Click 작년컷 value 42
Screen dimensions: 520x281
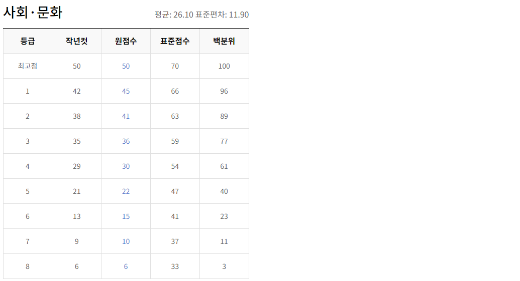(76, 91)
